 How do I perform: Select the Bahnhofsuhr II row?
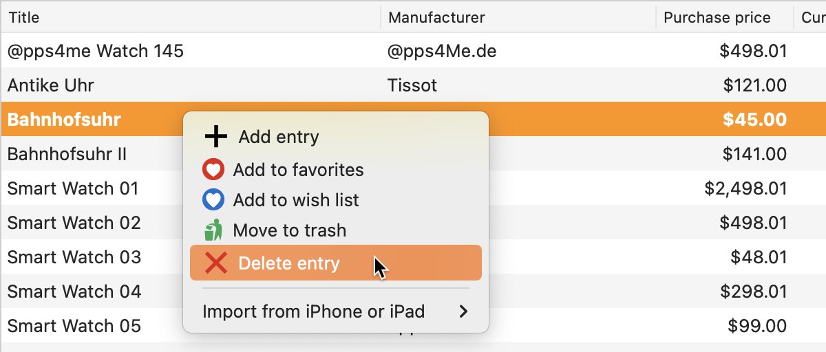coord(413,154)
